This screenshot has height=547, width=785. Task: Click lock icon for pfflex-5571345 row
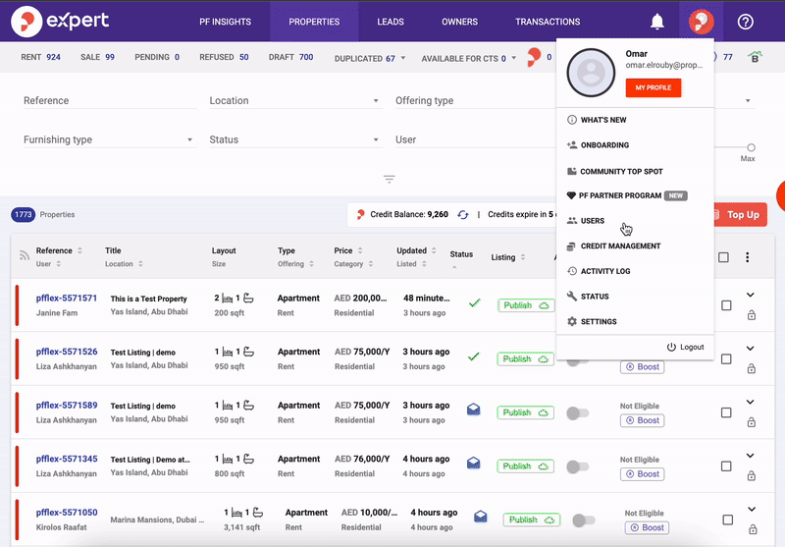tap(751, 476)
